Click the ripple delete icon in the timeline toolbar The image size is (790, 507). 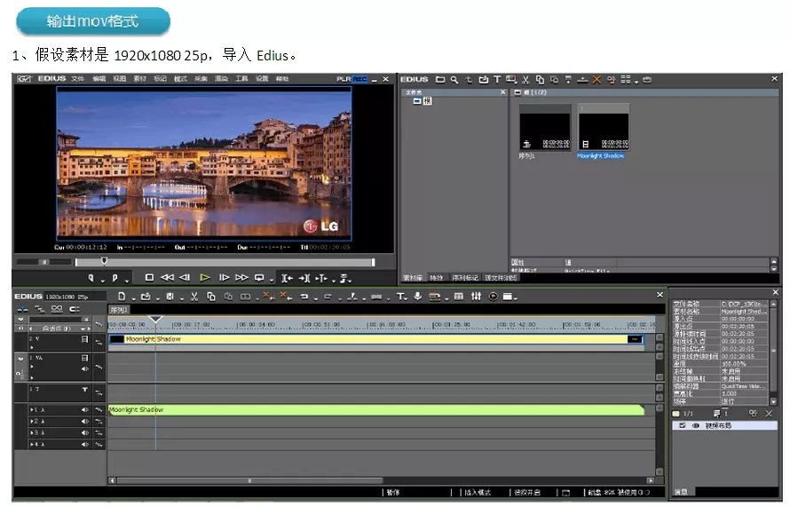(x=285, y=296)
